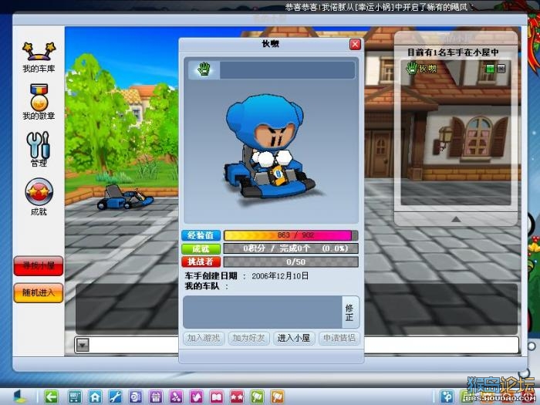Screen dimensions: 540x405
Task: Click the 申请情侣 button
Action: point(339,339)
